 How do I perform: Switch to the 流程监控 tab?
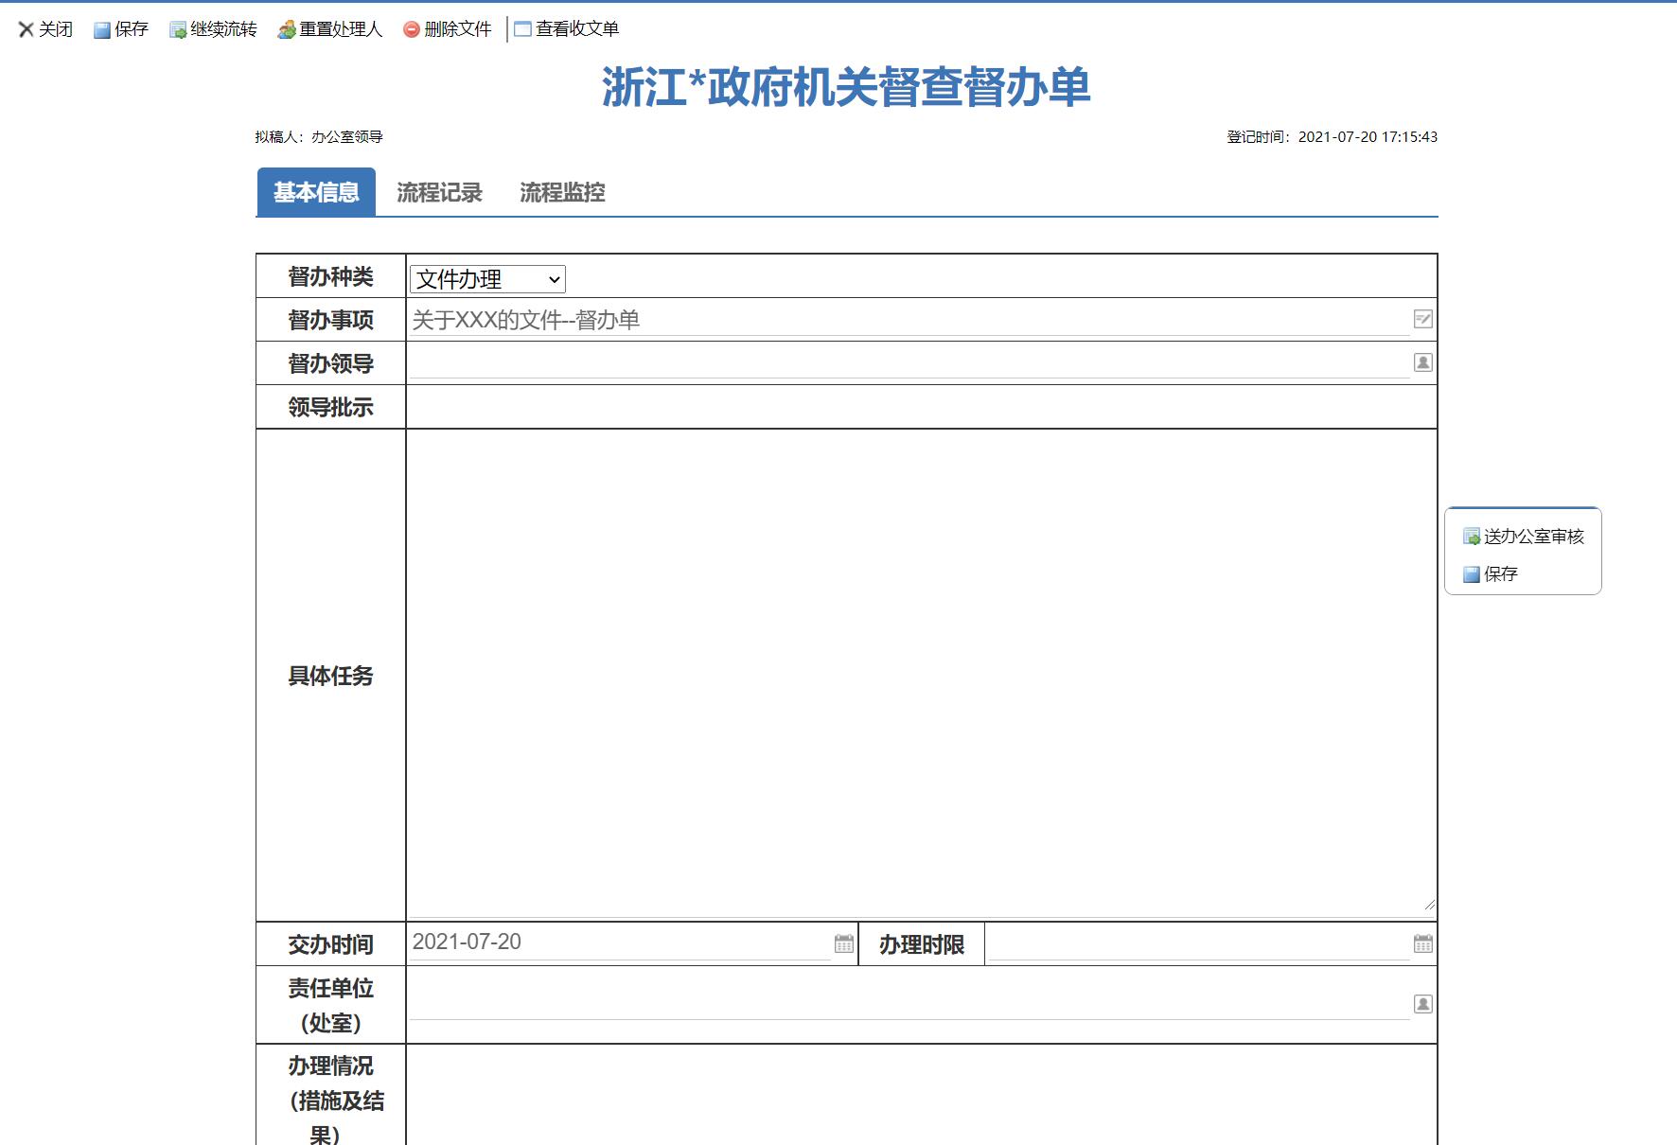(x=562, y=192)
